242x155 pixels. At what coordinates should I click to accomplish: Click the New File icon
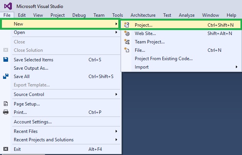(128, 50)
